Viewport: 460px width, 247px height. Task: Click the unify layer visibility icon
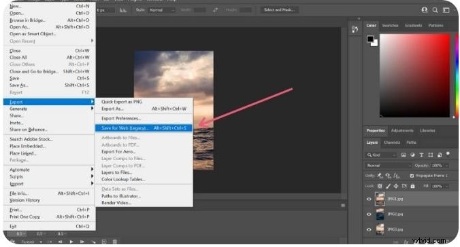click(389, 176)
